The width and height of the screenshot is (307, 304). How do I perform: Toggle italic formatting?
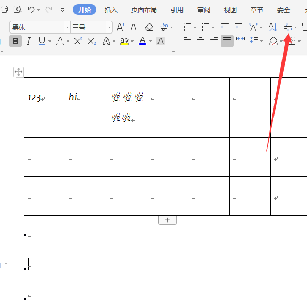29,41
